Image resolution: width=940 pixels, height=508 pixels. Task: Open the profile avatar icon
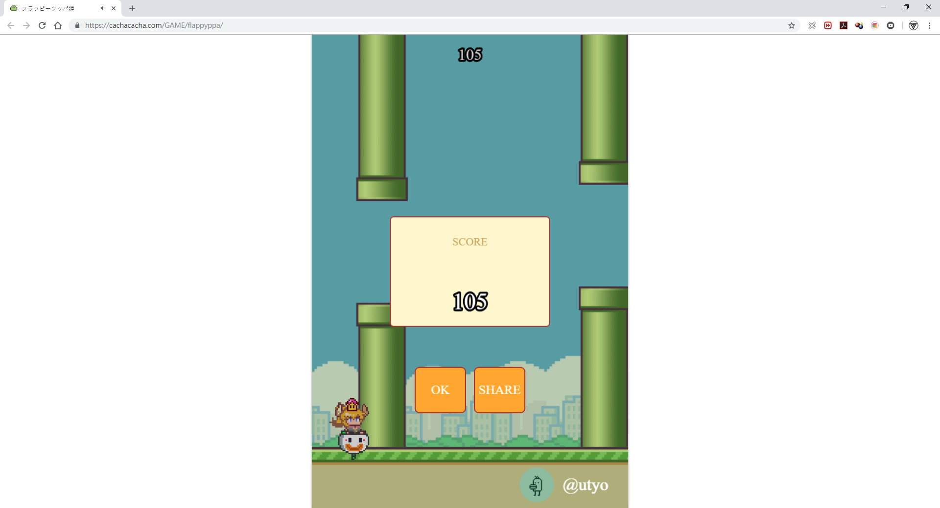(x=914, y=25)
